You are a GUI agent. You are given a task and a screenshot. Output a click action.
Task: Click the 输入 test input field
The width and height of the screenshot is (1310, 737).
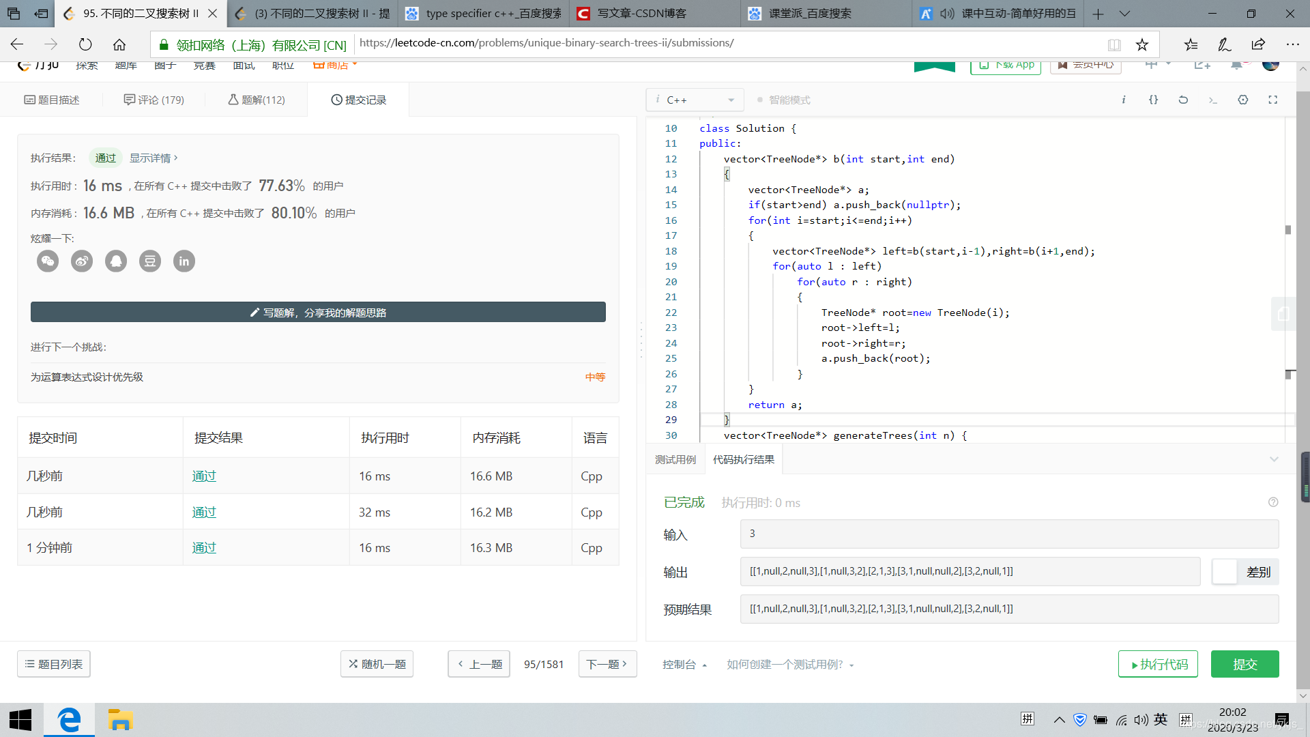(x=1009, y=534)
